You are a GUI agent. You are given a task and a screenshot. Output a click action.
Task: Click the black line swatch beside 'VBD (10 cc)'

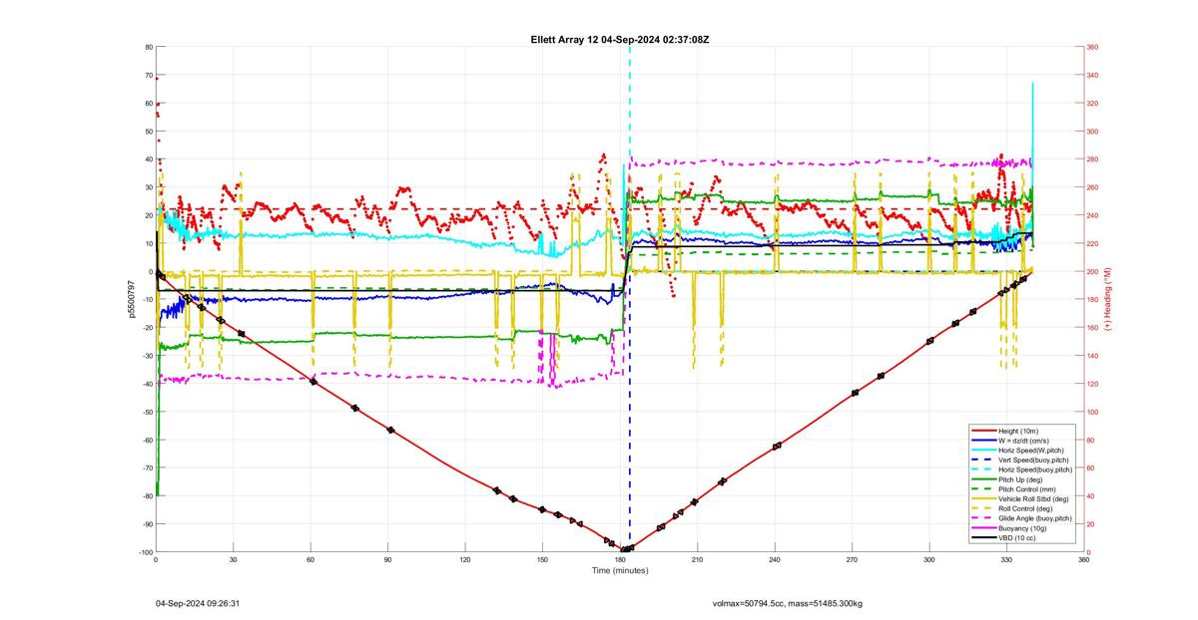983,538
